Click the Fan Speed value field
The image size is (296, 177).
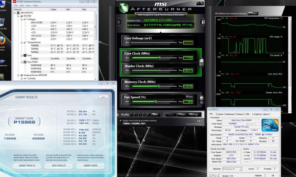point(188,101)
